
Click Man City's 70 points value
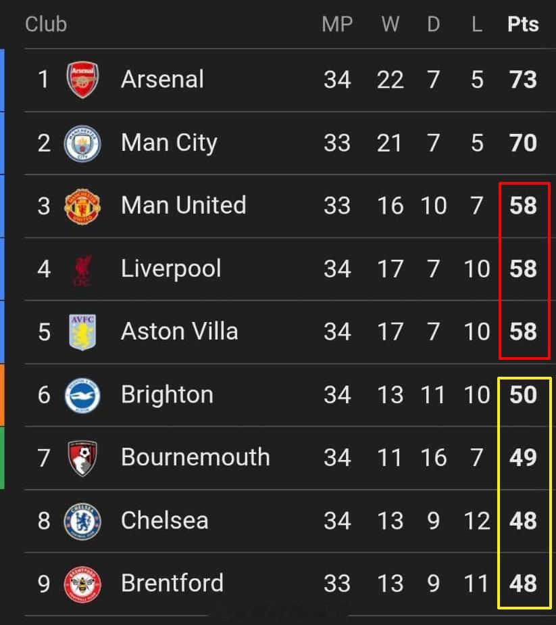[x=523, y=143]
